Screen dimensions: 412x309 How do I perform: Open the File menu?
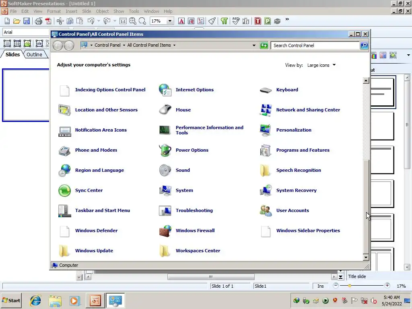[13, 11]
